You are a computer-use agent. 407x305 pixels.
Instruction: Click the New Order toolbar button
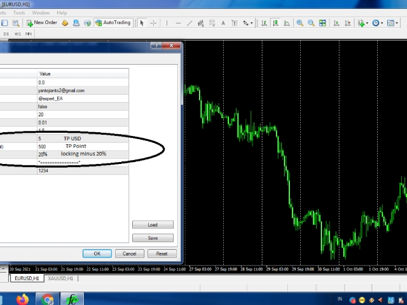[42, 23]
